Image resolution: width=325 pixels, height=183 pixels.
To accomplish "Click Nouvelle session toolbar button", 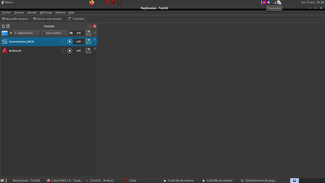I will 15,19.
